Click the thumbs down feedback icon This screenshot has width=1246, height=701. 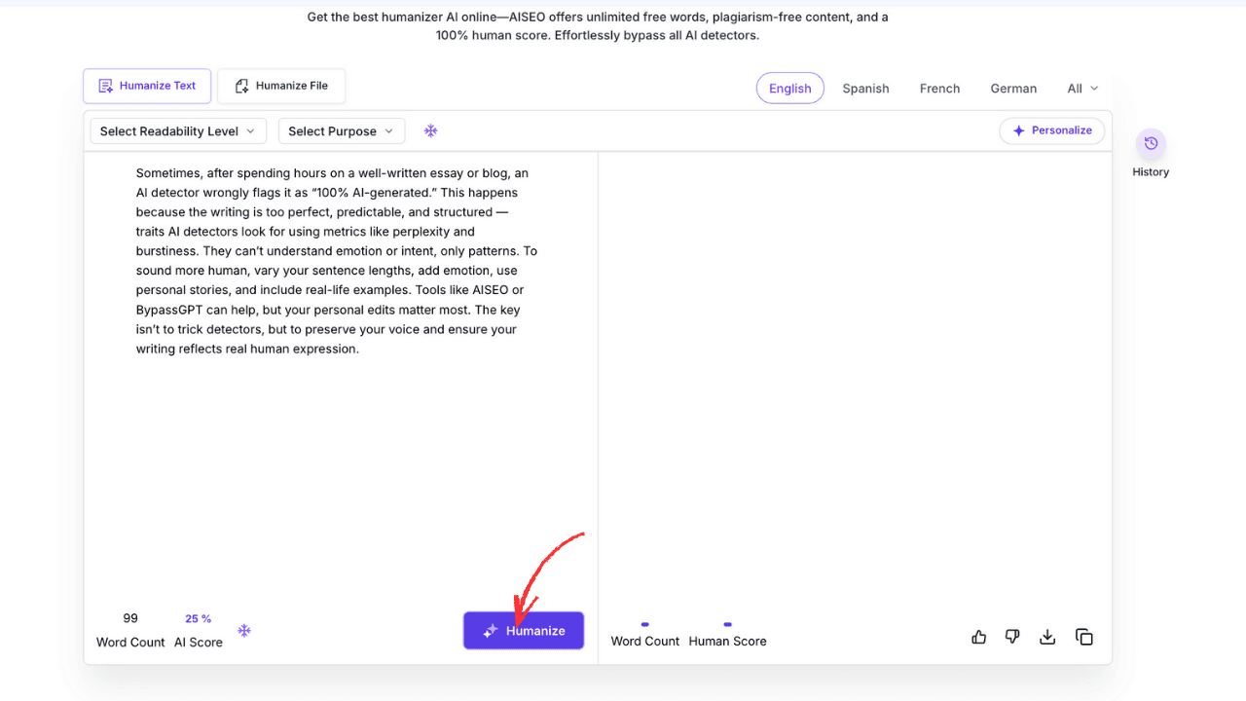click(1012, 637)
